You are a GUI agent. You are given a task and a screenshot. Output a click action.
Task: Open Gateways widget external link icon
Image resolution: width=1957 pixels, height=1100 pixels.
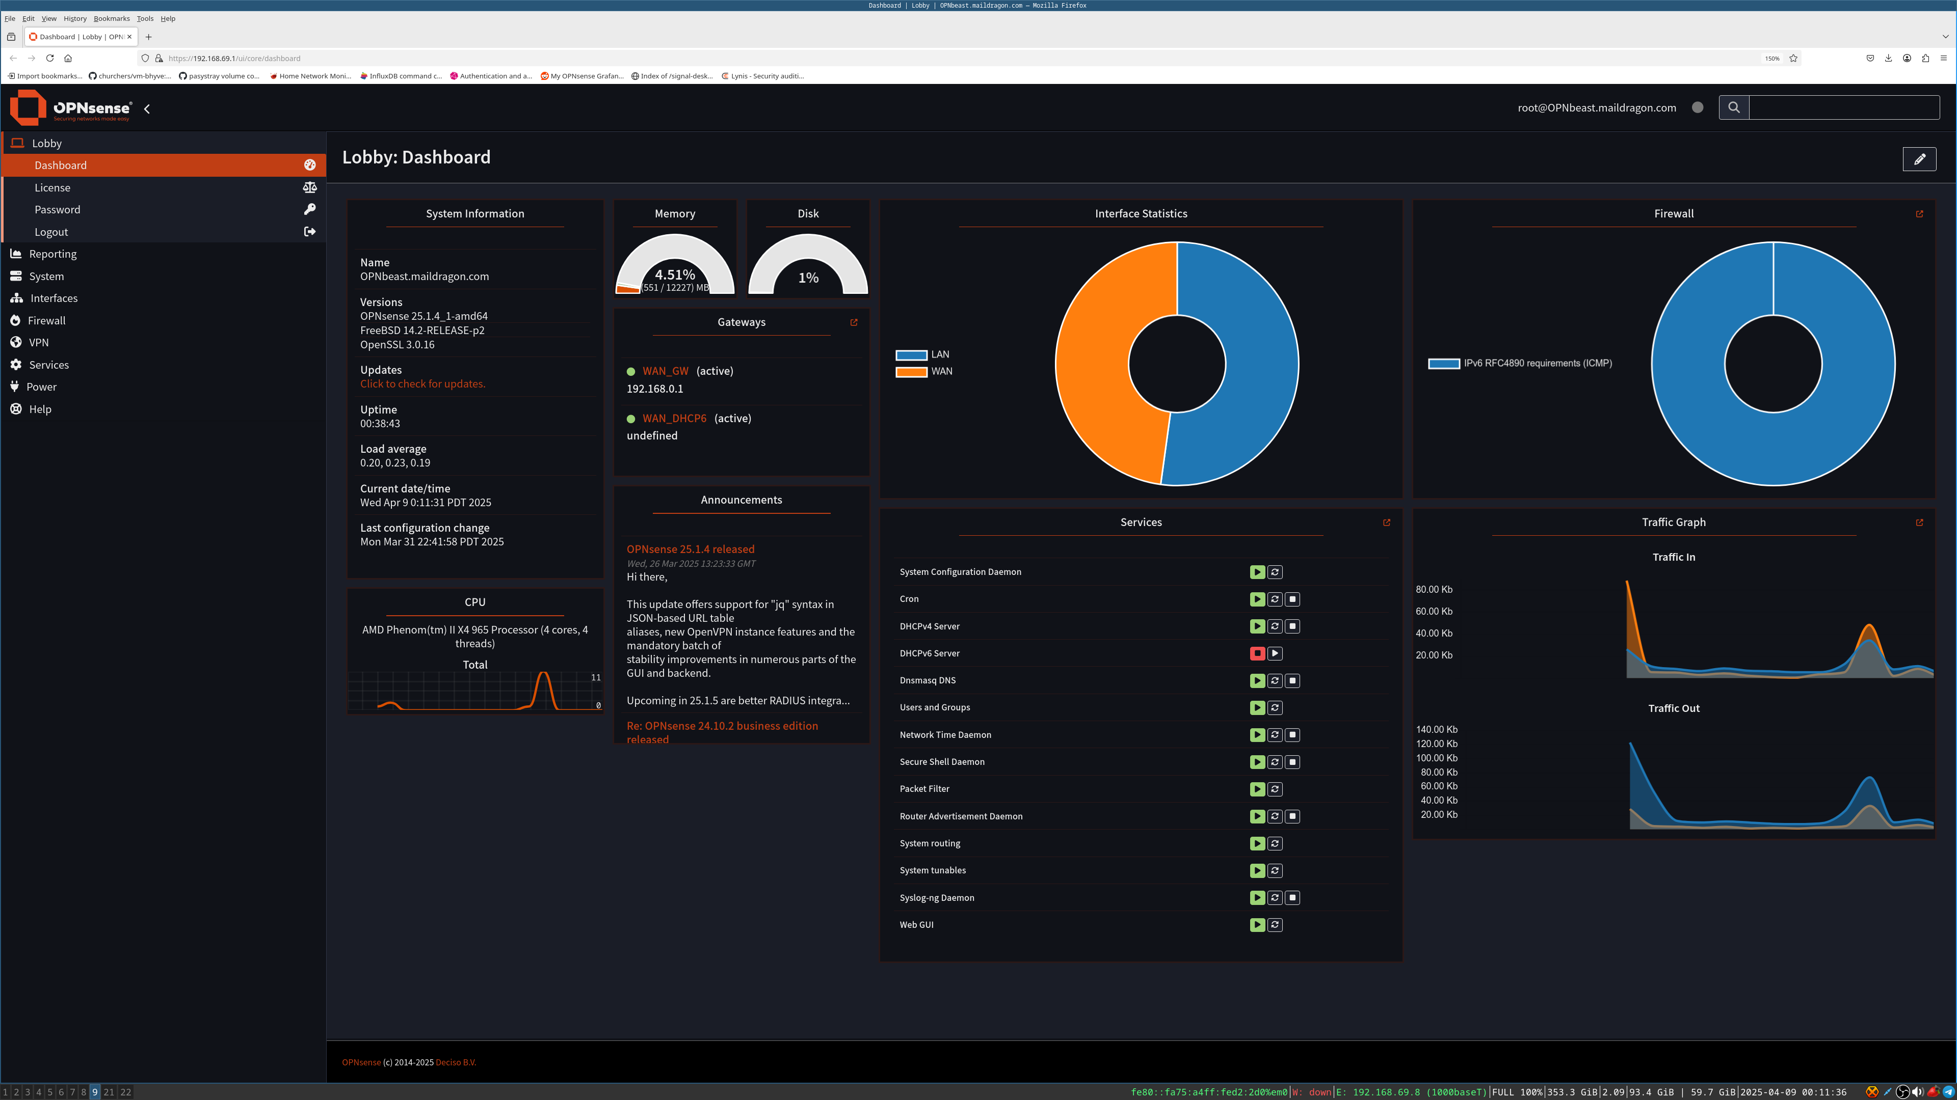(854, 323)
